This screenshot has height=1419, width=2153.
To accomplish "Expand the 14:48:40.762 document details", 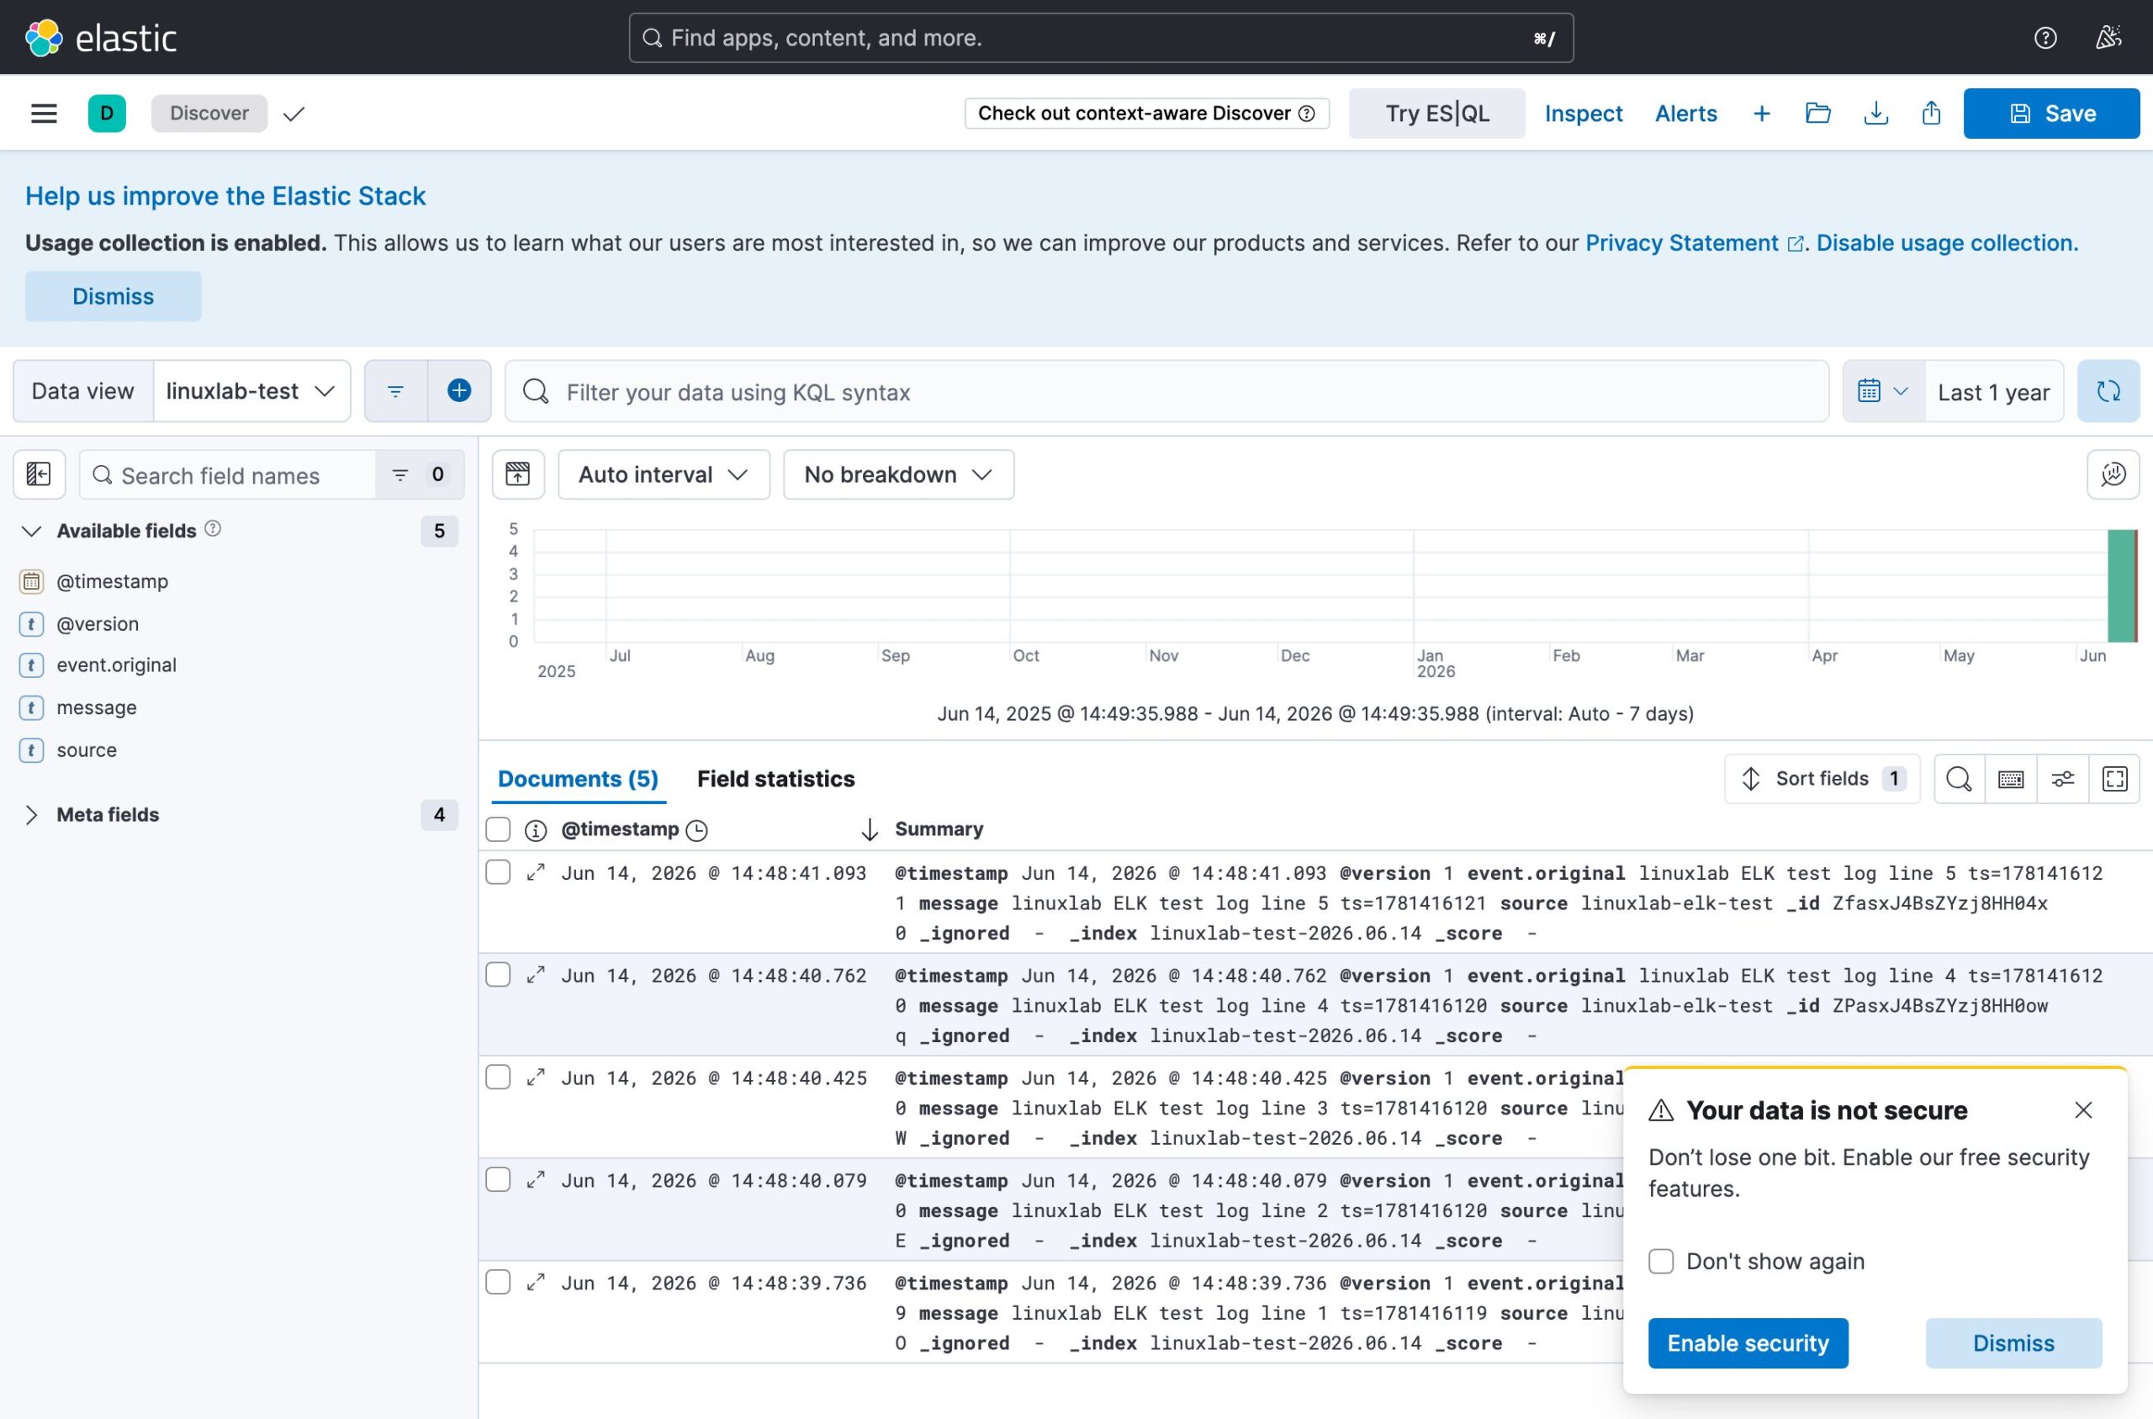I will click(x=537, y=975).
